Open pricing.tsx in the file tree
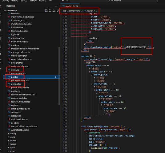Screen dimensions: 165x153 [x=16, y=84]
